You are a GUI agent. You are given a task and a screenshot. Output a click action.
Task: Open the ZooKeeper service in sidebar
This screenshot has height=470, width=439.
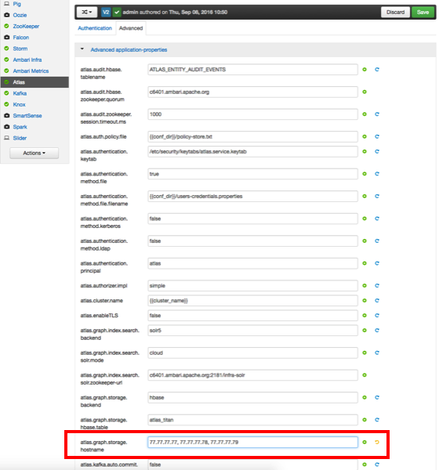[x=26, y=27]
